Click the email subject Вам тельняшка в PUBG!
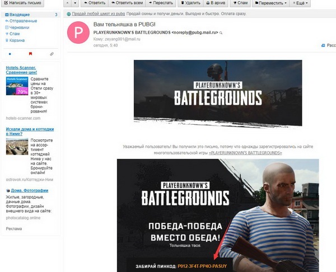This screenshot has width=336, height=272. tap(124, 25)
